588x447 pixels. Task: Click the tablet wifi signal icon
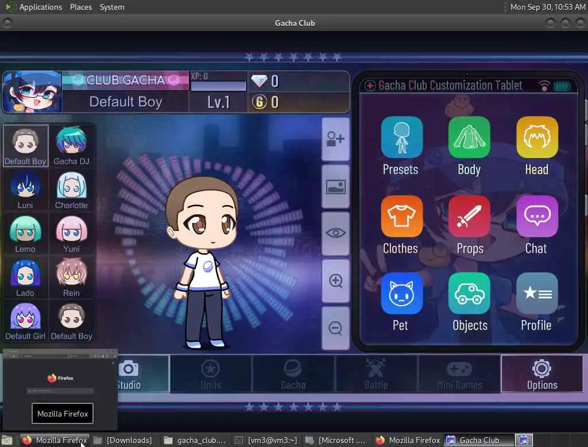(544, 86)
